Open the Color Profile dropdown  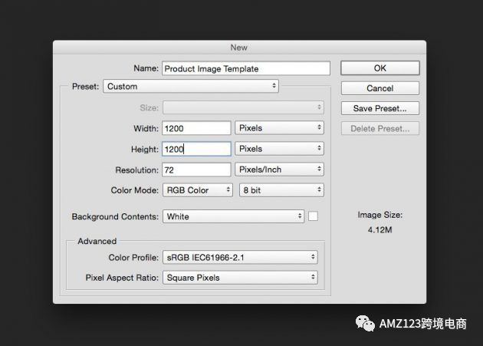(x=240, y=257)
